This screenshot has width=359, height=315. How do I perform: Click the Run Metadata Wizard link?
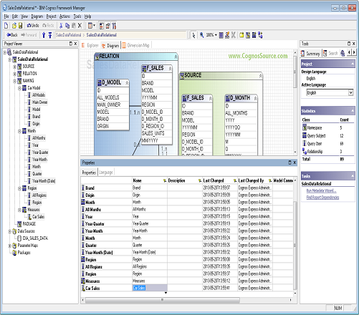pos(321,190)
